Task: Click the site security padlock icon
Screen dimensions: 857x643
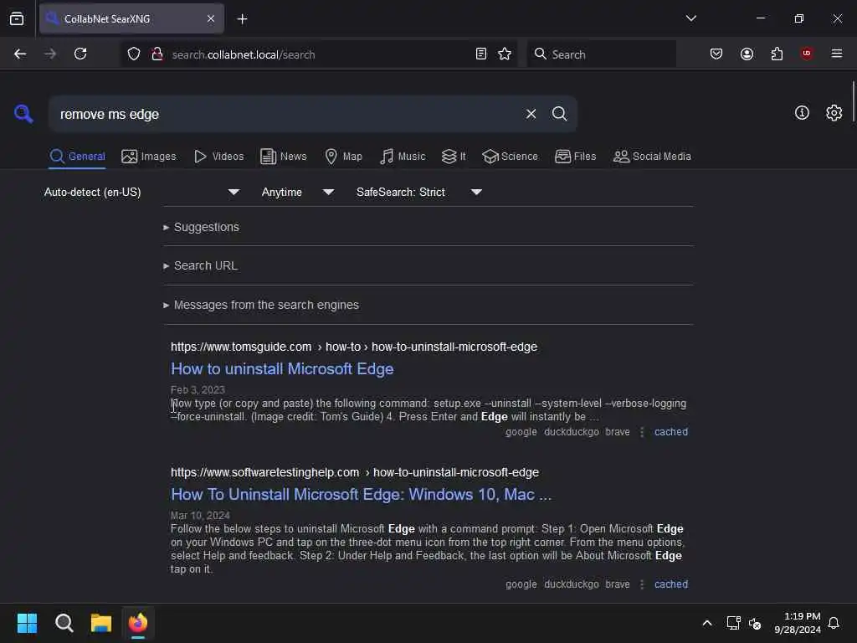Action: (x=157, y=54)
